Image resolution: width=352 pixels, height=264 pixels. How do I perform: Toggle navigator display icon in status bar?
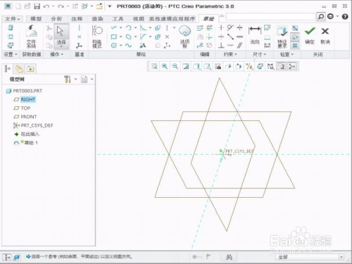point(7,257)
